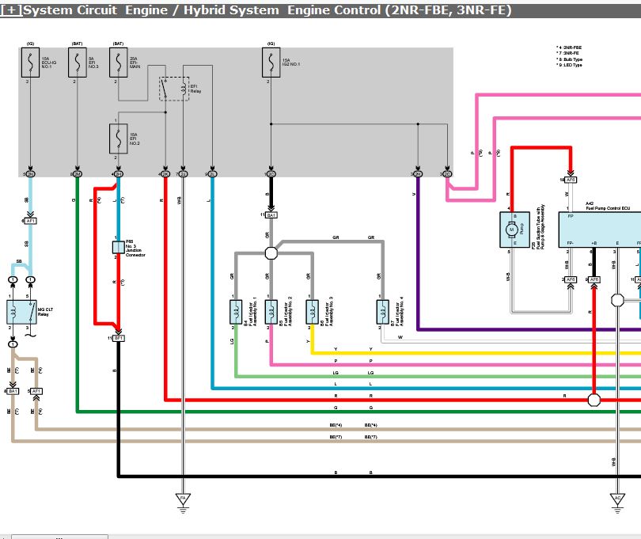Expand the [+] System Circuit header
This screenshot has width=641, height=539.
[11, 10]
